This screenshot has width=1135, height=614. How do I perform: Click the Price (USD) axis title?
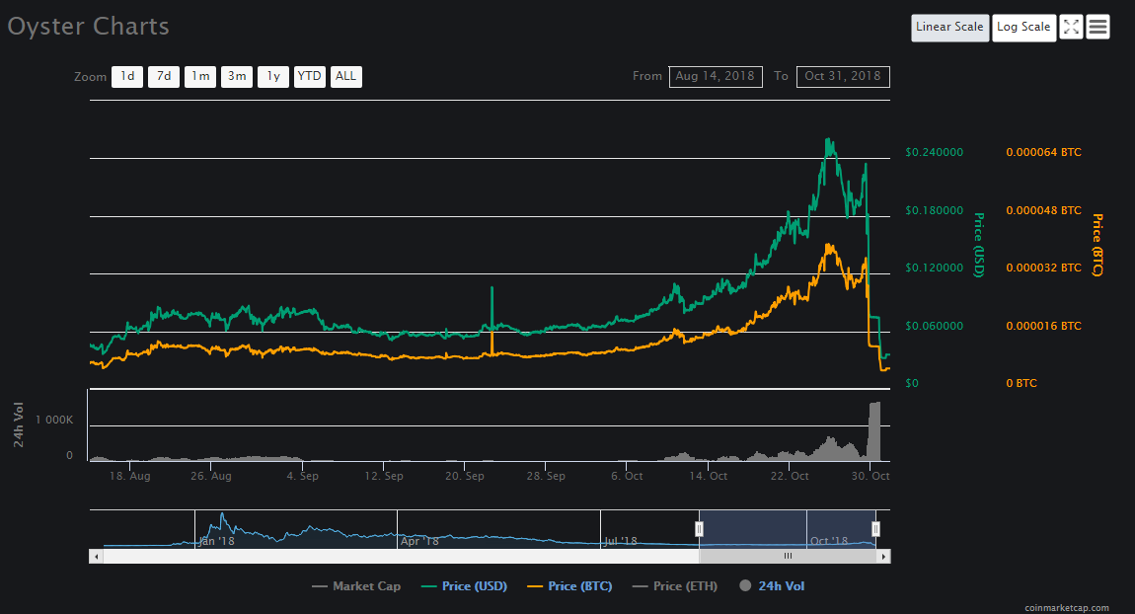(979, 245)
